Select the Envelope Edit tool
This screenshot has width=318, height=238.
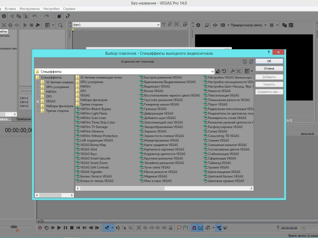pyautogui.click(x=118, y=228)
